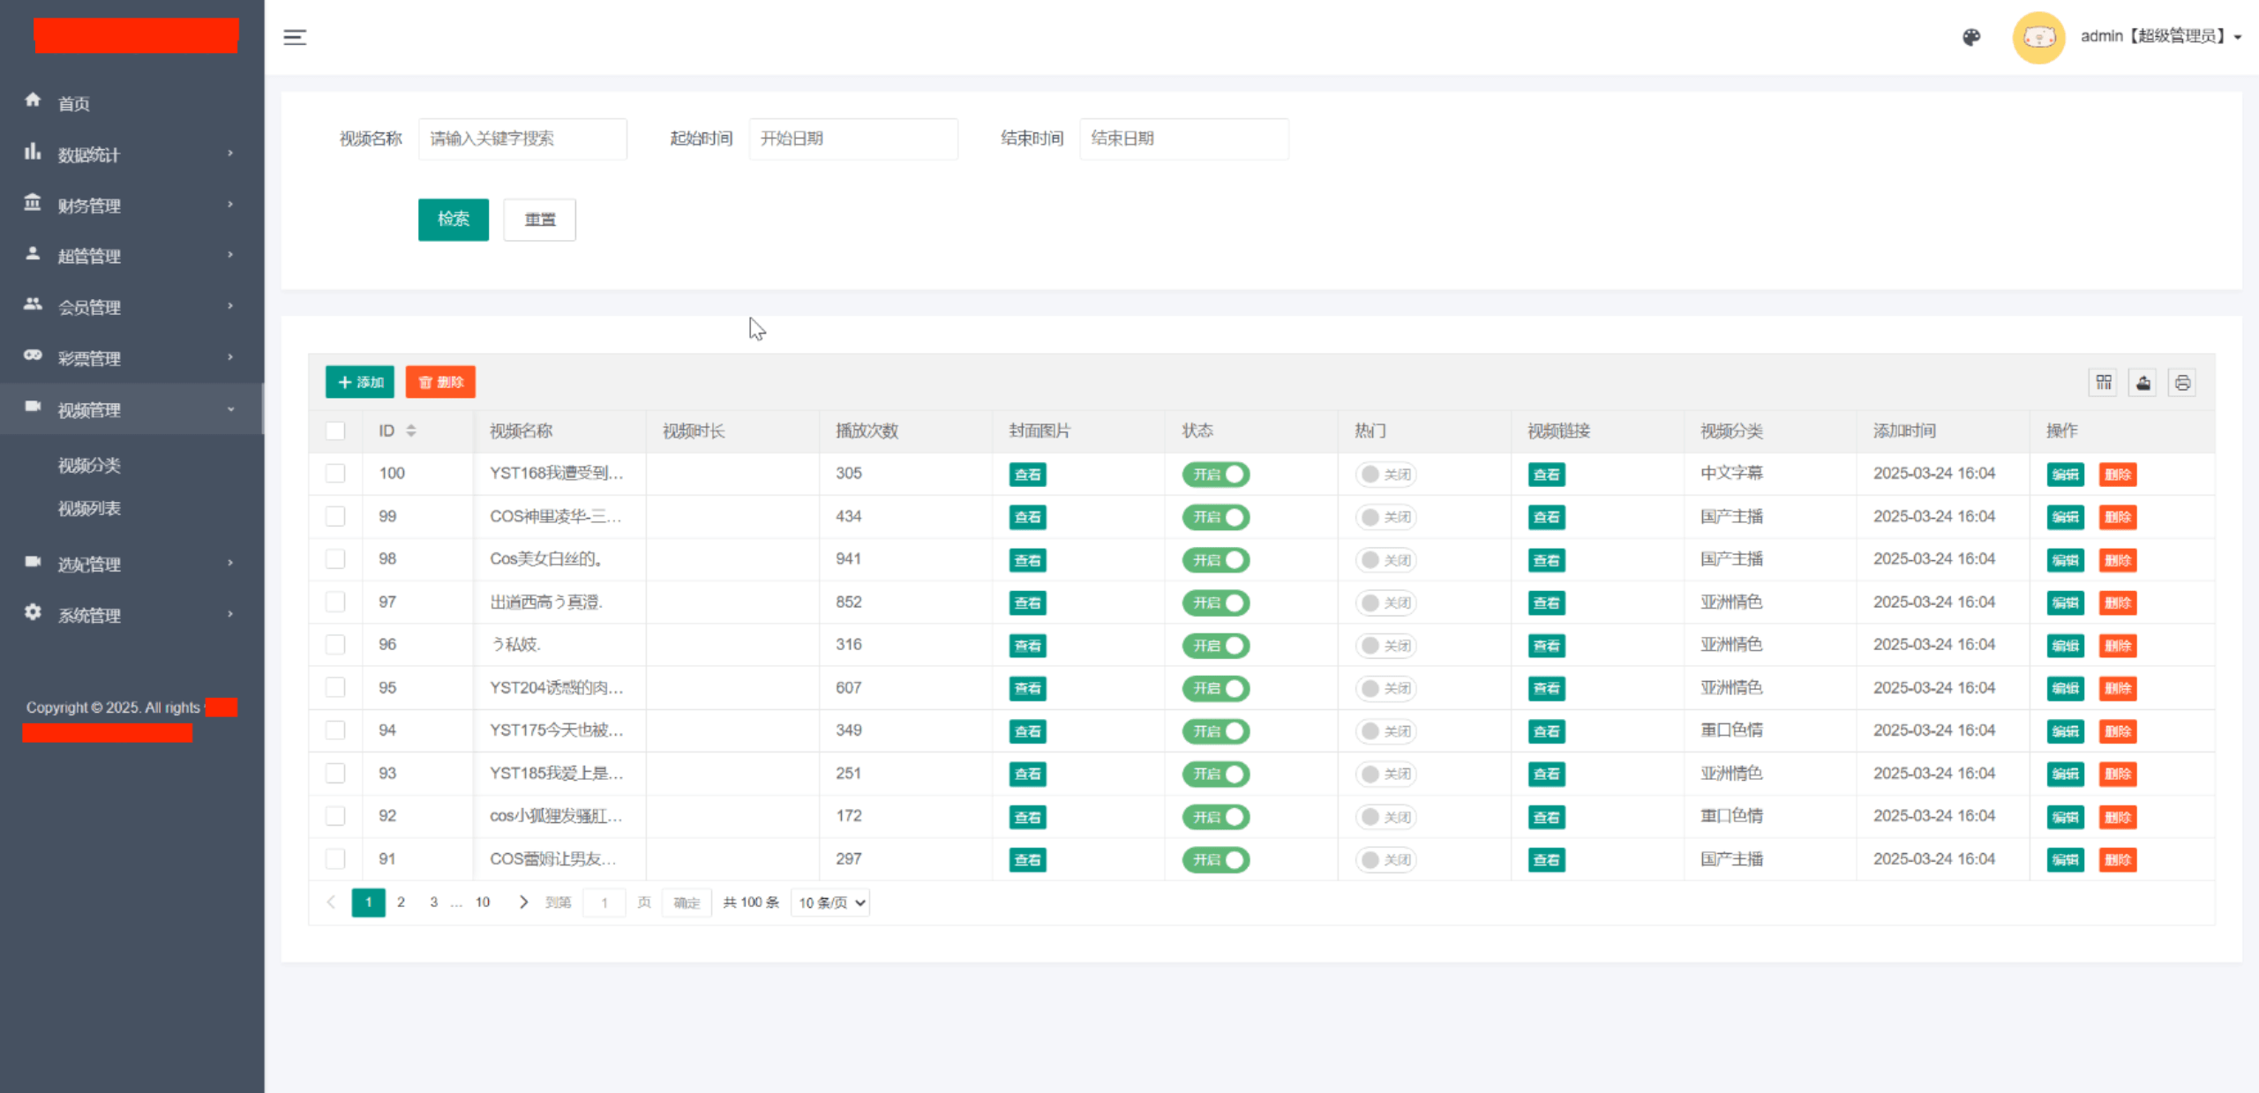Check the select-all header checkbox
Image resolution: width=2259 pixels, height=1093 pixels.
click(x=335, y=430)
